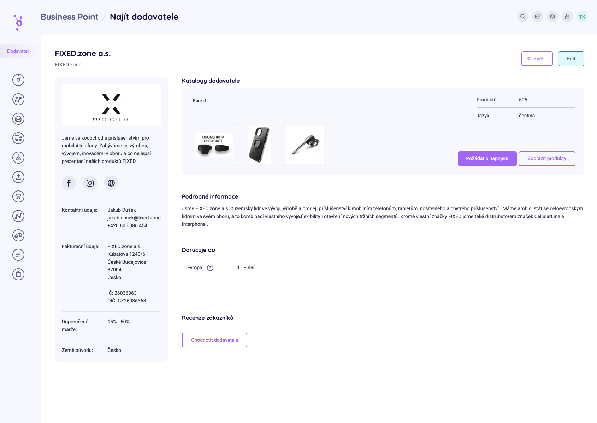Viewport: 597px width, 423px height.
Task: Visit supplier's Facebook page
Action: [x=69, y=183]
